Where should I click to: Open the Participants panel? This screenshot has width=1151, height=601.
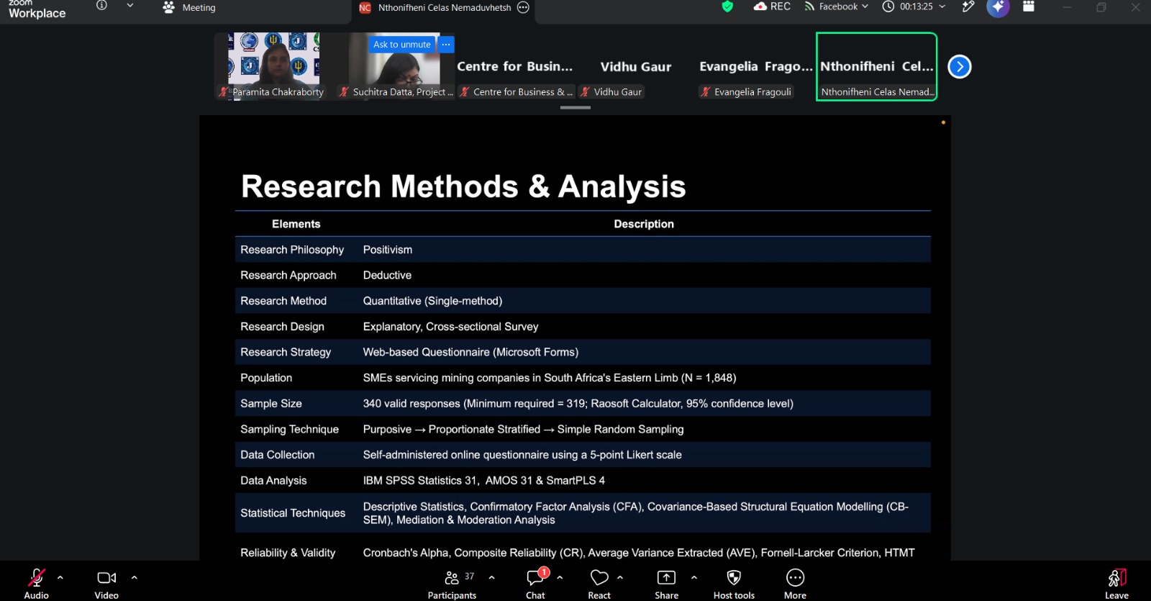pyautogui.click(x=452, y=584)
